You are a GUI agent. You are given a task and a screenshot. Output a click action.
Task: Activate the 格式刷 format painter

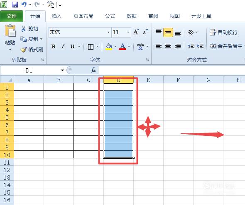(x=32, y=50)
